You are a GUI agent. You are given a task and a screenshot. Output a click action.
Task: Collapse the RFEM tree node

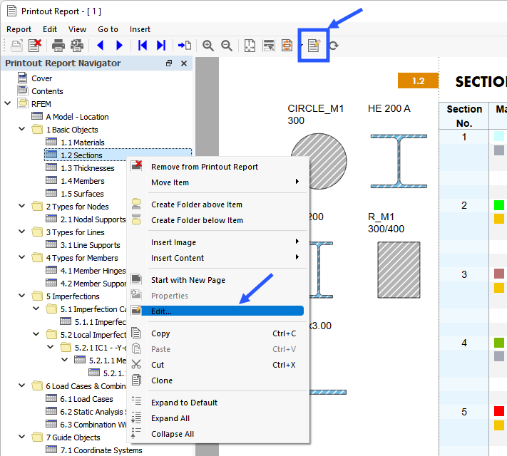pyautogui.click(x=8, y=103)
